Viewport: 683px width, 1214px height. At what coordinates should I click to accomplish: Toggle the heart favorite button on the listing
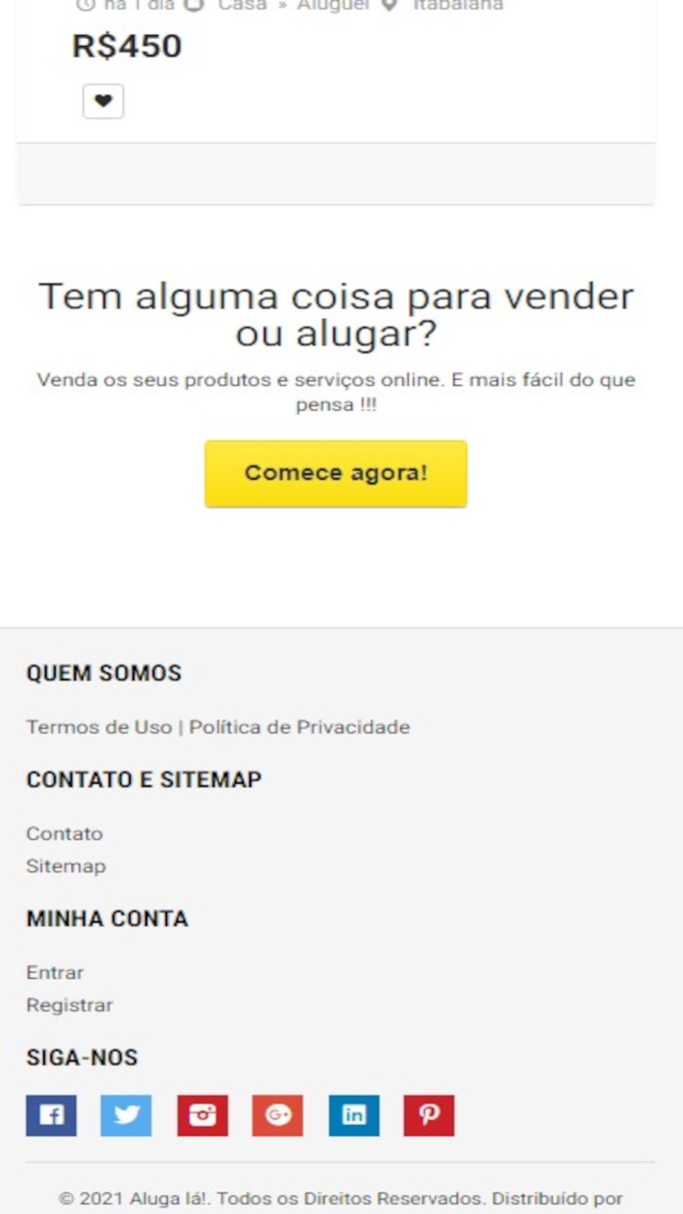(102, 101)
